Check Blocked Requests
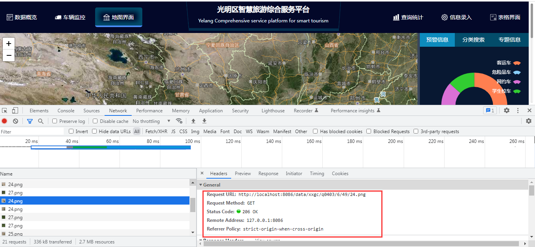The width and height of the screenshot is (535, 247). pos(369,131)
